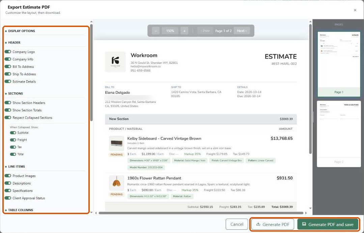Click the Material: Rattan tag
Viewport: 364px width, 233px height.
[182, 196]
